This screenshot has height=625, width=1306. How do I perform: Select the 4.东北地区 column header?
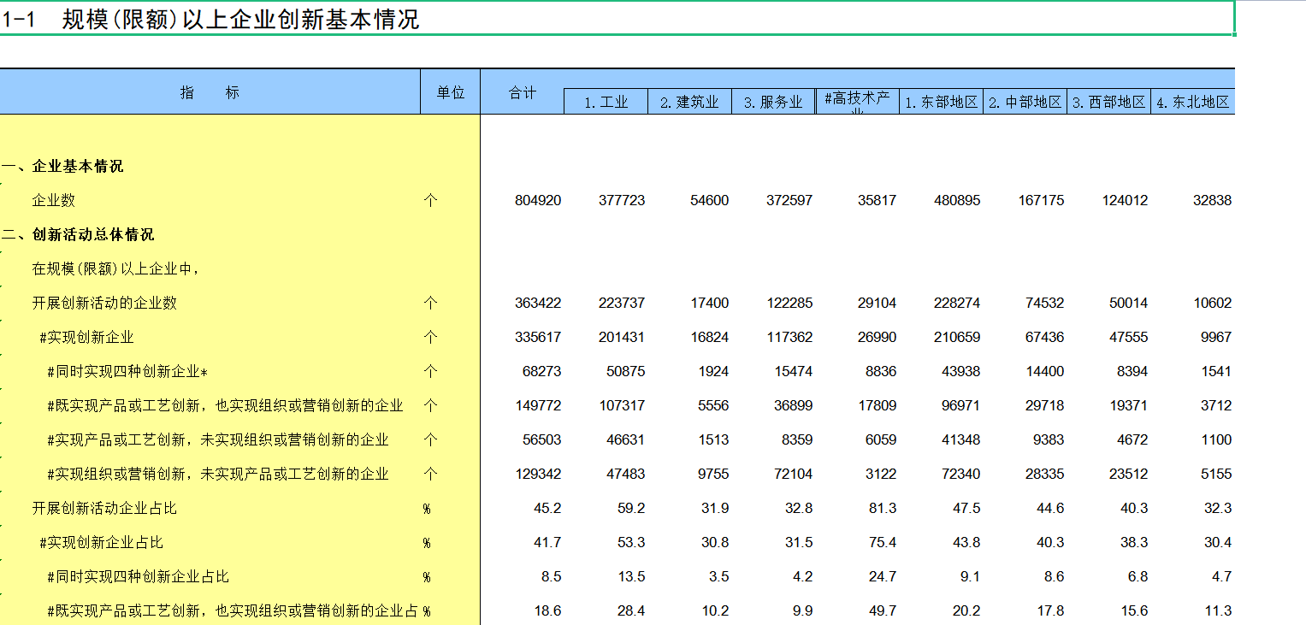pos(1192,102)
